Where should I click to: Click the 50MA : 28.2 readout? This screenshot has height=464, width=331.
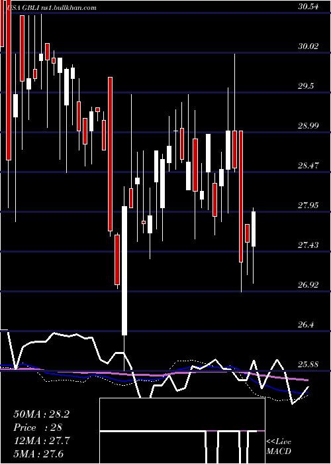point(41,414)
